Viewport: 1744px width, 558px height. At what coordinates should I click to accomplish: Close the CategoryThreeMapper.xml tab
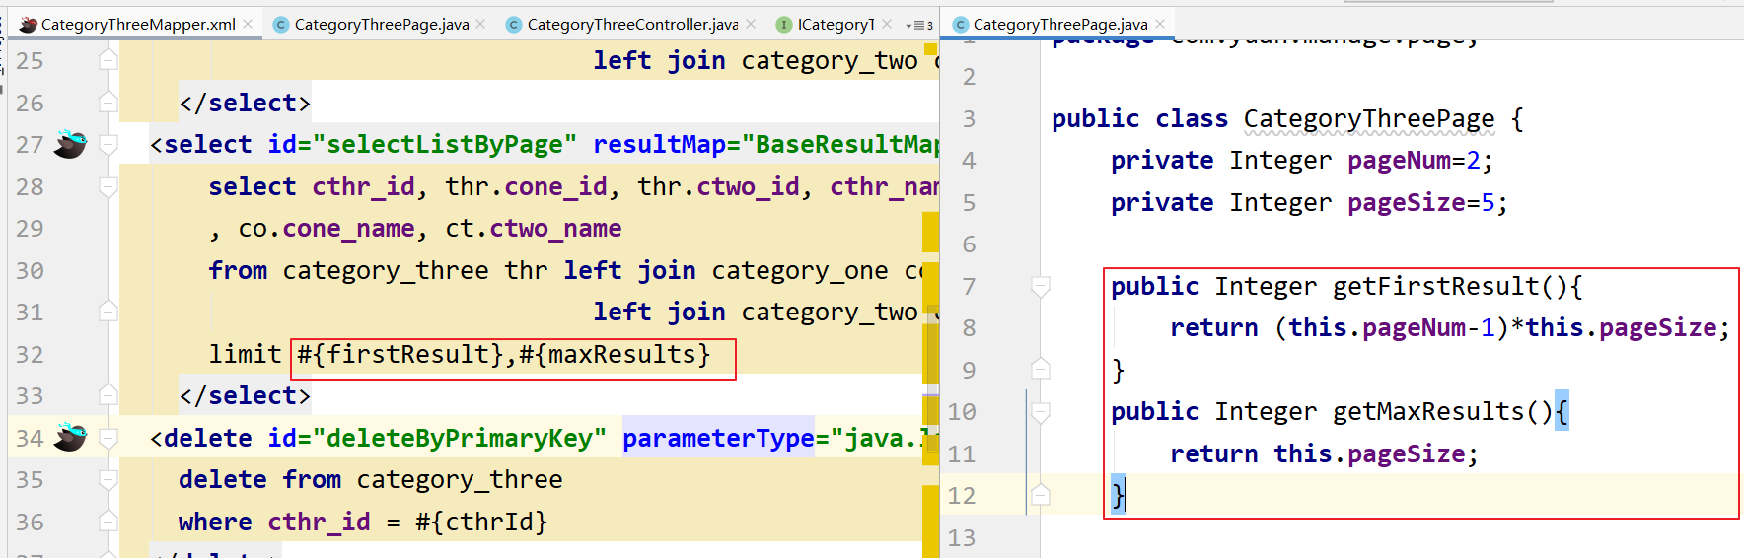point(248,24)
